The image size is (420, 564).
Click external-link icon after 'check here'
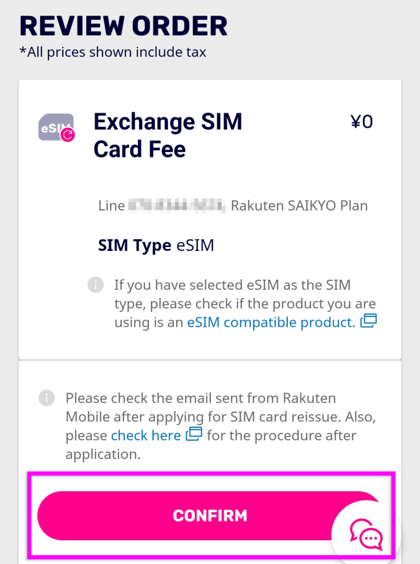point(194,434)
